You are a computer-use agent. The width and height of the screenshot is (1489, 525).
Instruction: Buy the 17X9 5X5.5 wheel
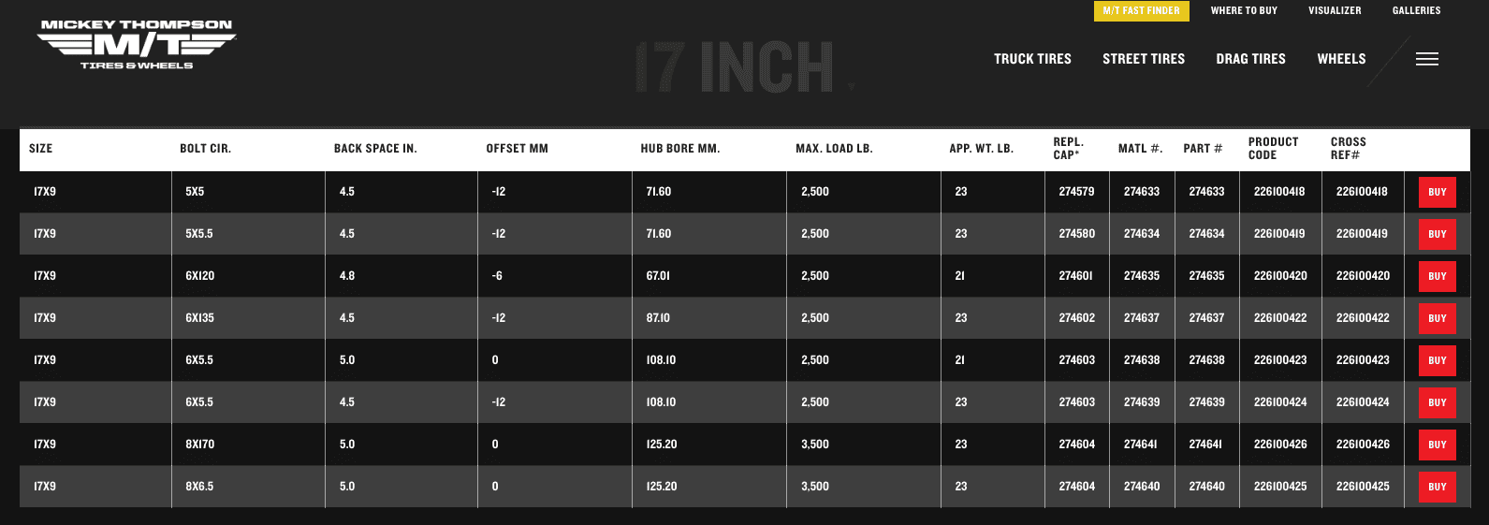[x=1437, y=234]
